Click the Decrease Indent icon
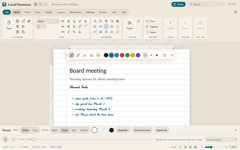Viewport: 240px width, 150px height. tap(100, 21)
